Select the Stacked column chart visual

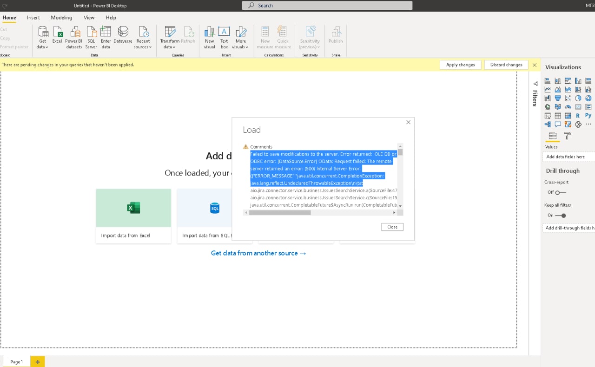click(x=558, y=81)
